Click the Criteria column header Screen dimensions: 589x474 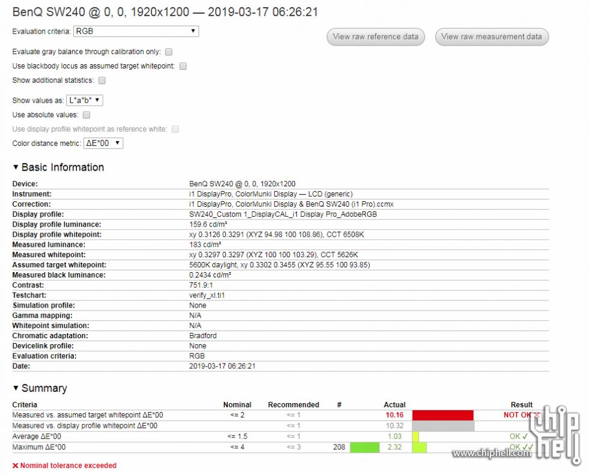pyautogui.click(x=25, y=405)
